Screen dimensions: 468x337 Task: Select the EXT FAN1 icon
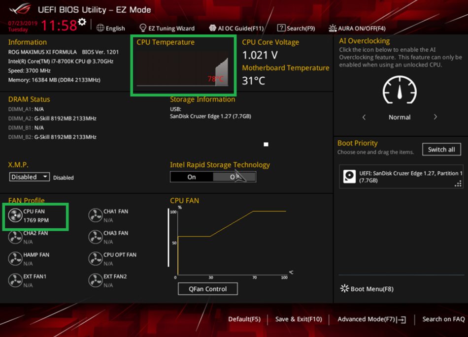click(x=15, y=281)
